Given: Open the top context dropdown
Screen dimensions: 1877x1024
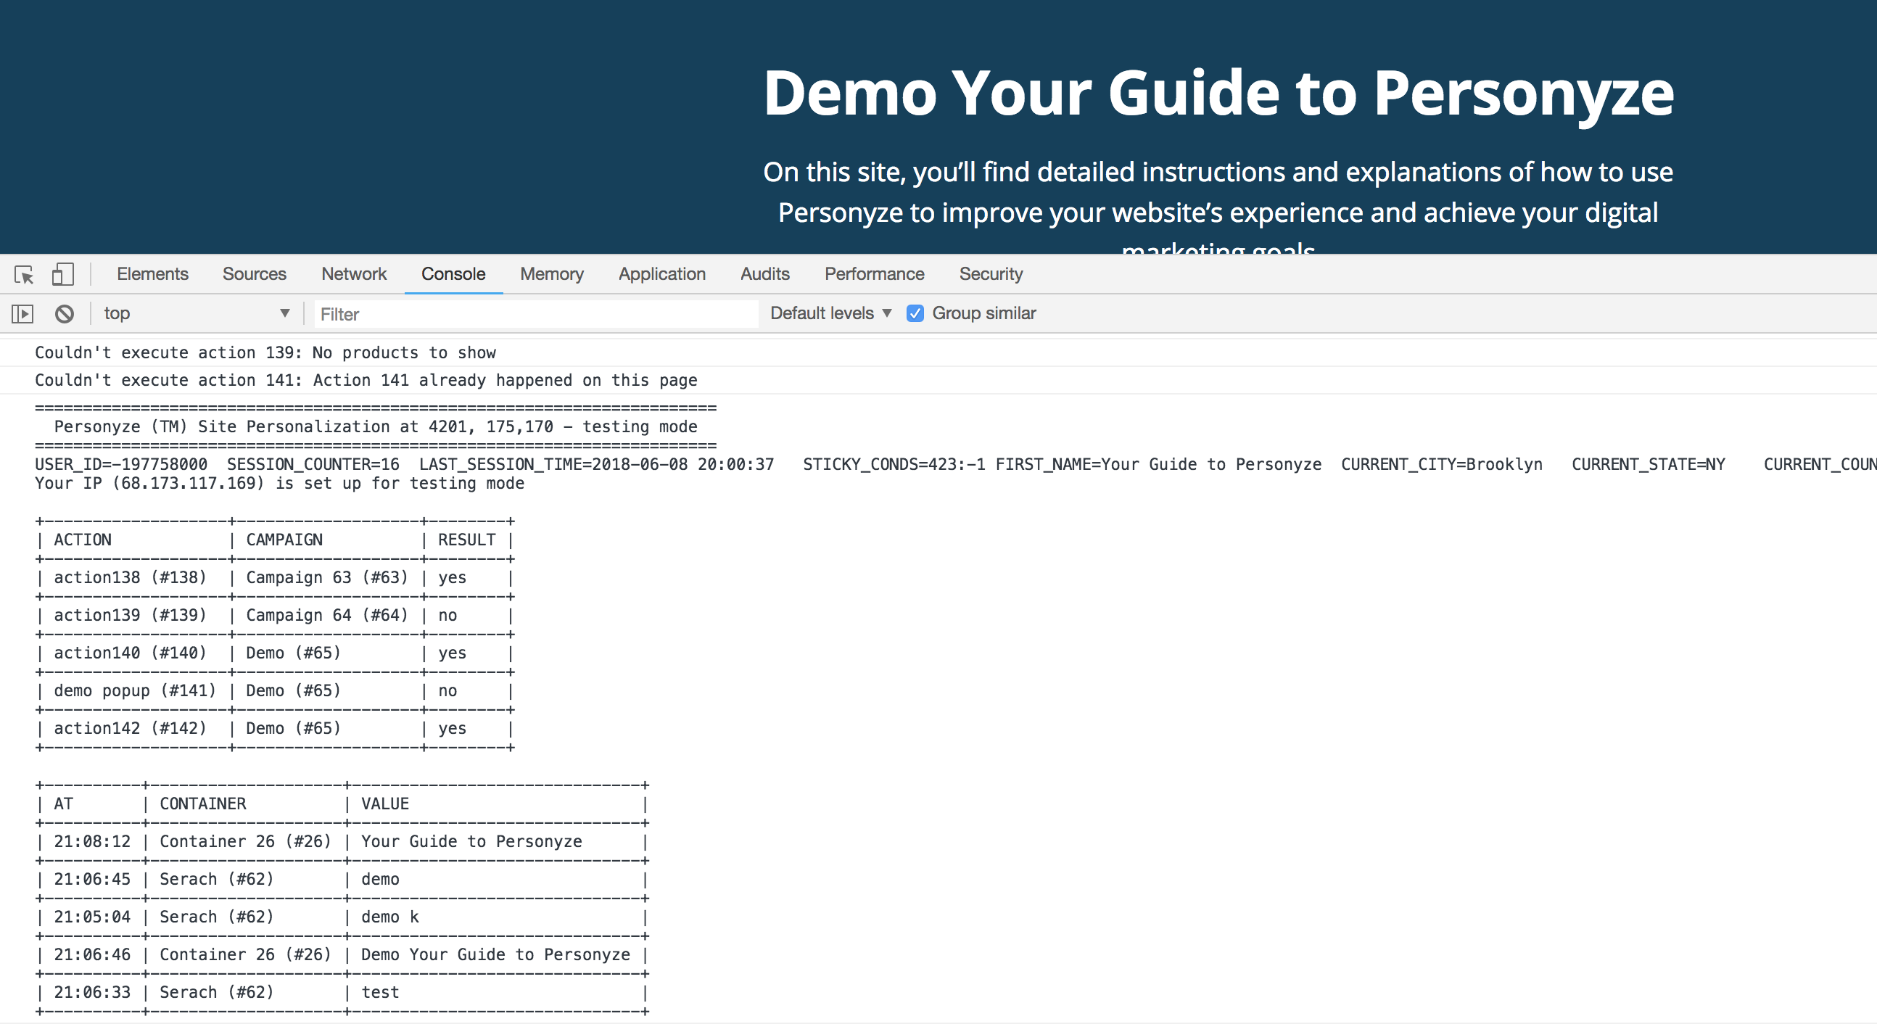Looking at the screenshot, I should tap(196, 313).
